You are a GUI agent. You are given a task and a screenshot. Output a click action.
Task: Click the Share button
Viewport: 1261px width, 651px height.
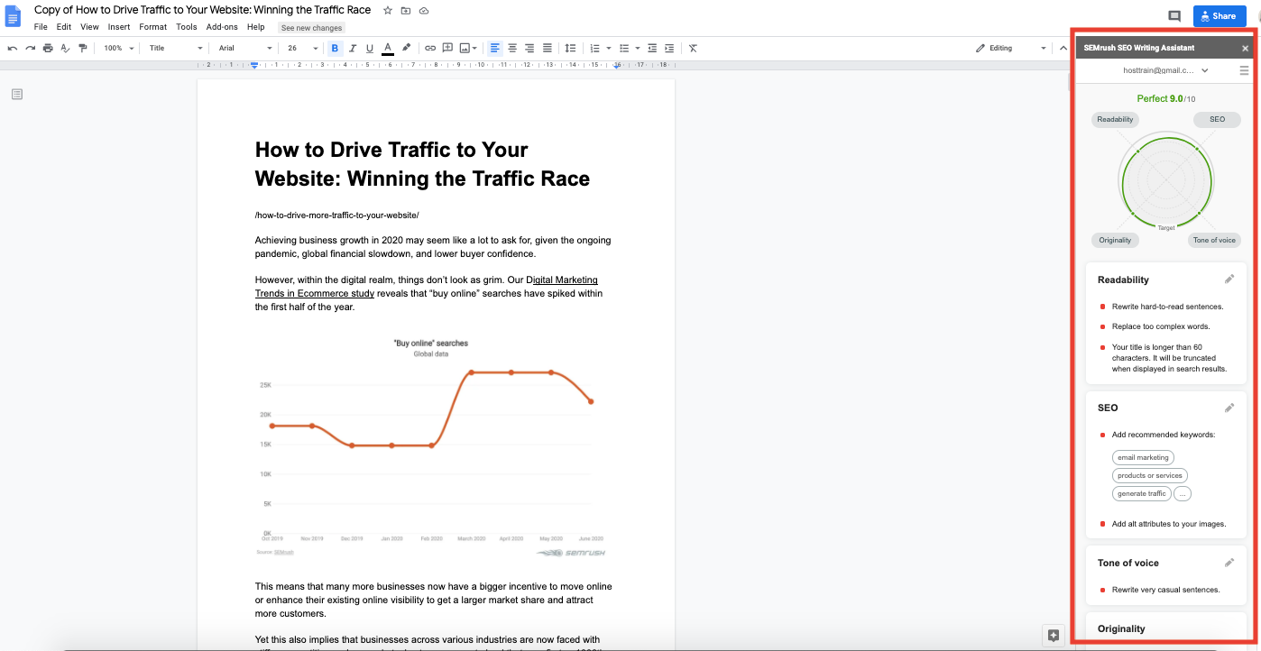coord(1219,15)
